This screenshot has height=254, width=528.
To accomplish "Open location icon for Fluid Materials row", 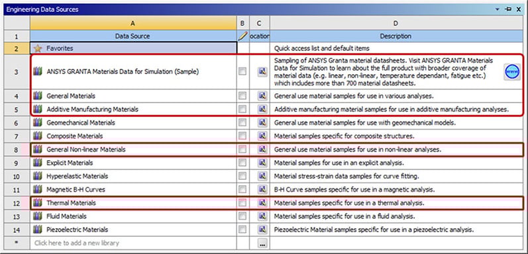I will pyautogui.click(x=262, y=216).
